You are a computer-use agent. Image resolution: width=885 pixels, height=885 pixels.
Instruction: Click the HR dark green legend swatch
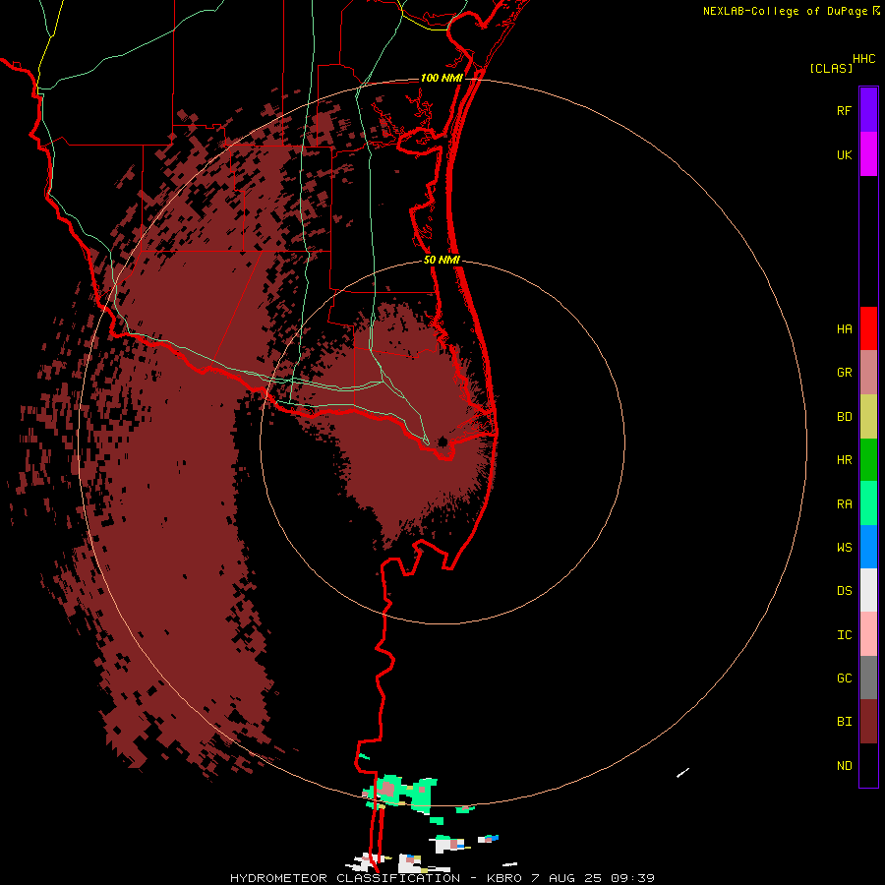(x=868, y=460)
